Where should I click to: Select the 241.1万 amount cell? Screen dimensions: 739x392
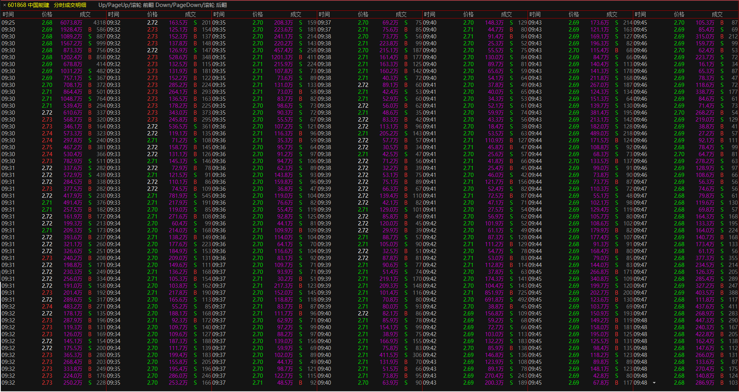[283, 37]
